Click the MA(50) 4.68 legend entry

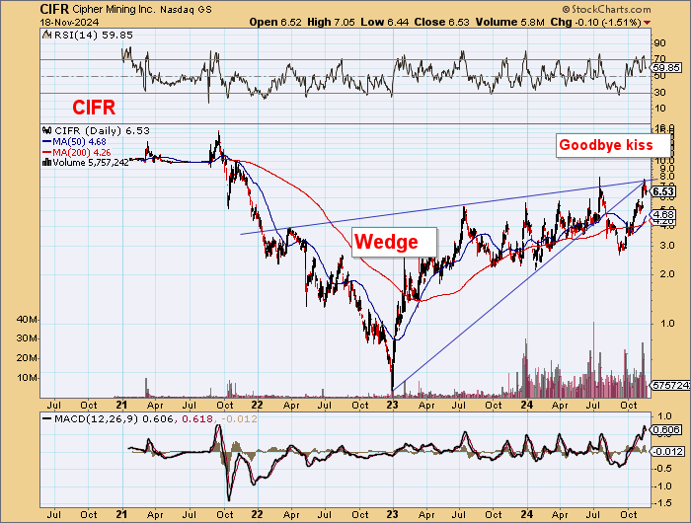click(x=74, y=142)
